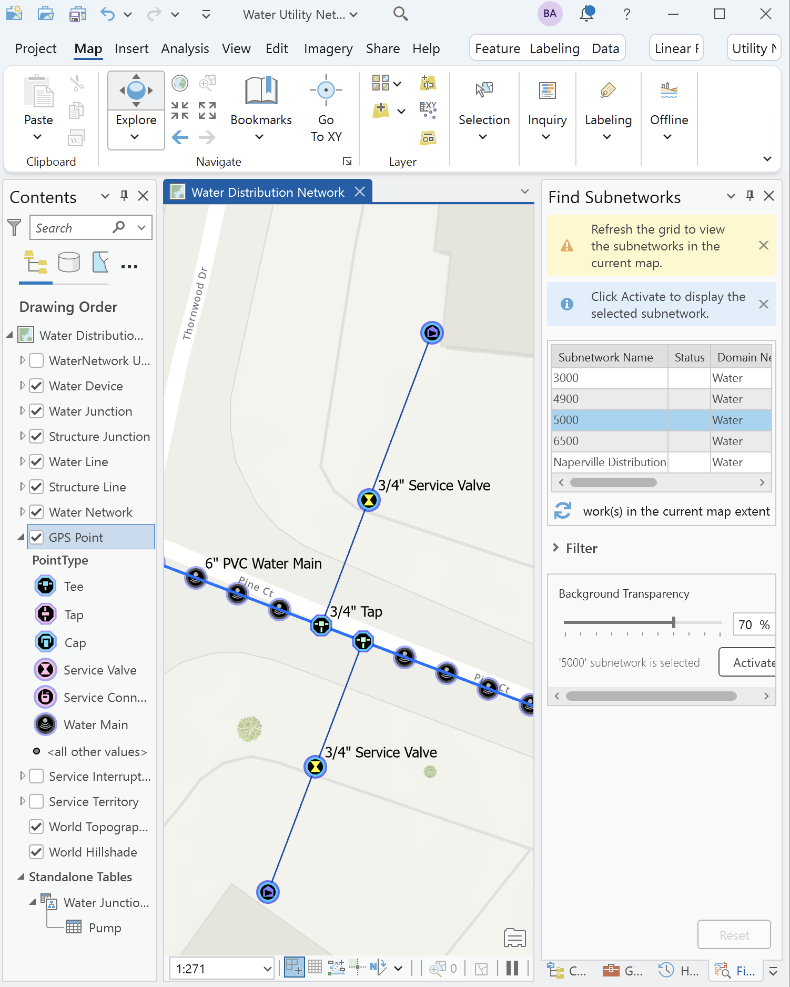790x987 pixels.
Task: Click the Full Extent globe icon
Action: tap(180, 83)
